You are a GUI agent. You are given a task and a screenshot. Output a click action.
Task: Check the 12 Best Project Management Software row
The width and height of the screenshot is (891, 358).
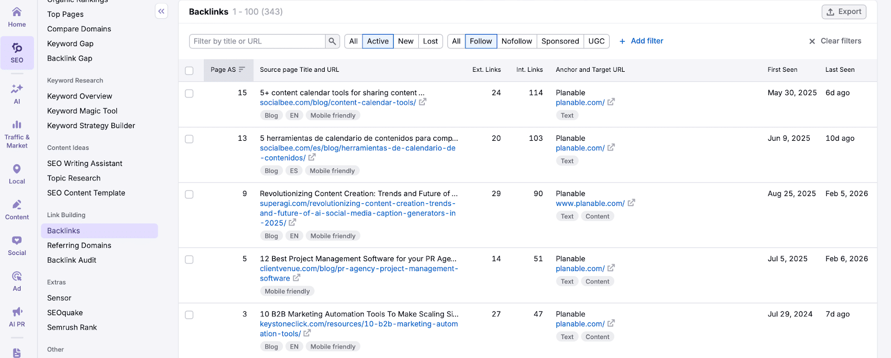(x=189, y=259)
